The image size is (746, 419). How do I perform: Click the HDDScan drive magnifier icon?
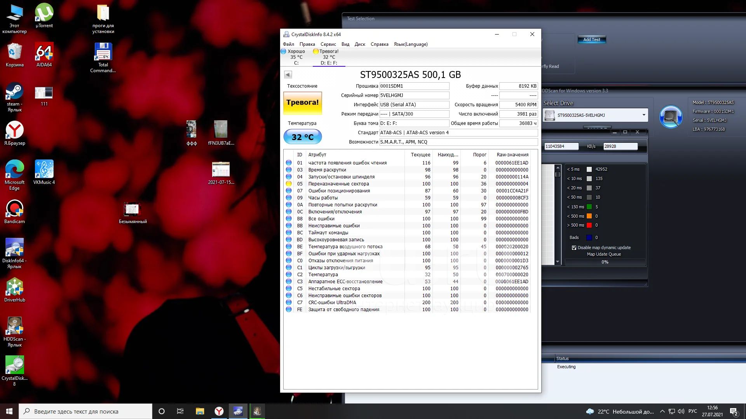[671, 116]
